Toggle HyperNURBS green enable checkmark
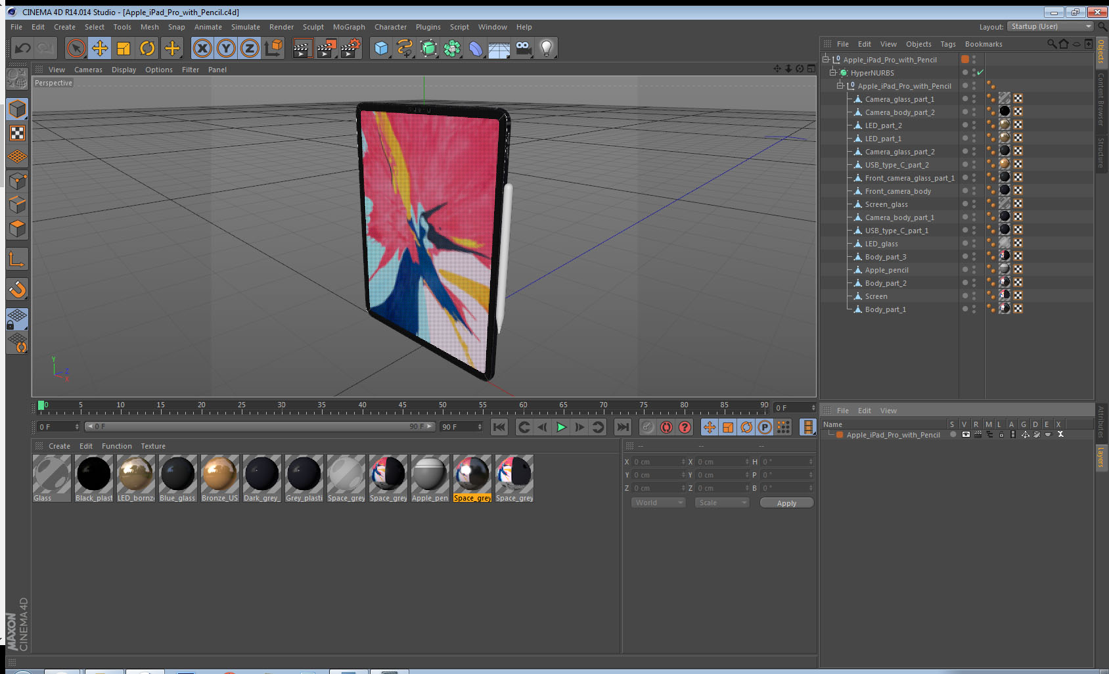This screenshot has height=674, width=1109. pyautogui.click(x=980, y=72)
